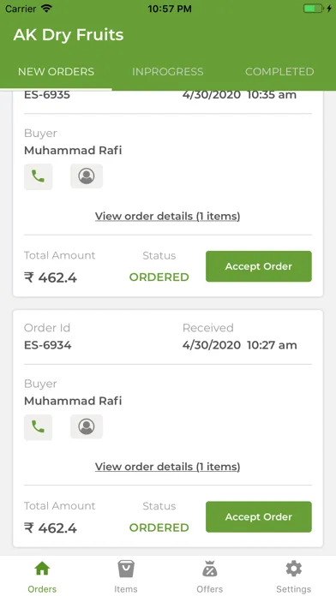The width and height of the screenshot is (336, 596).
Task: Open Settings gear in bottom bar
Action: (293, 576)
